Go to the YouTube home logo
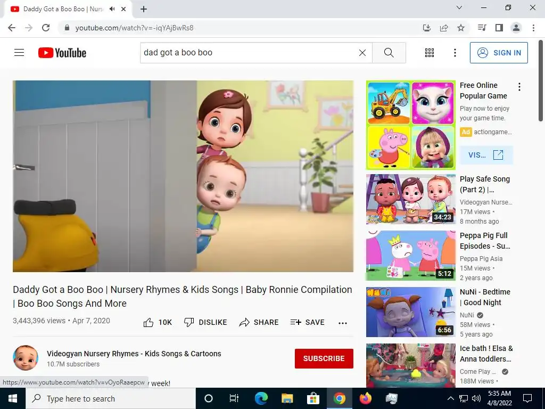 pyautogui.click(x=62, y=53)
